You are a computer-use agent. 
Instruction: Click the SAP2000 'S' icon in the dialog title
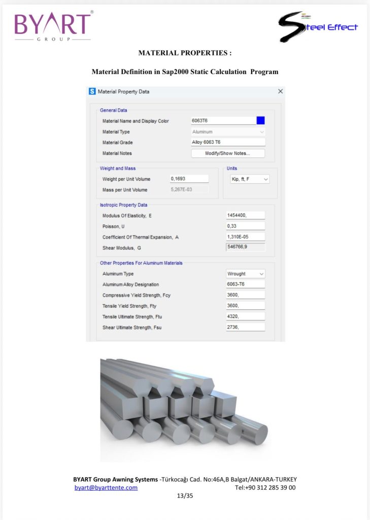click(x=92, y=91)
